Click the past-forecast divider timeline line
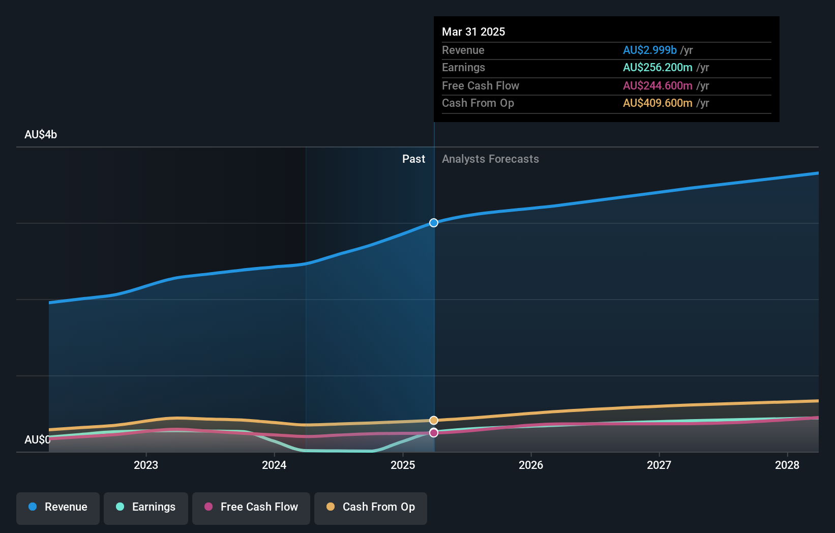Viewport: 835px width, 533px height. pyautogui.click(x=433, y=305)
